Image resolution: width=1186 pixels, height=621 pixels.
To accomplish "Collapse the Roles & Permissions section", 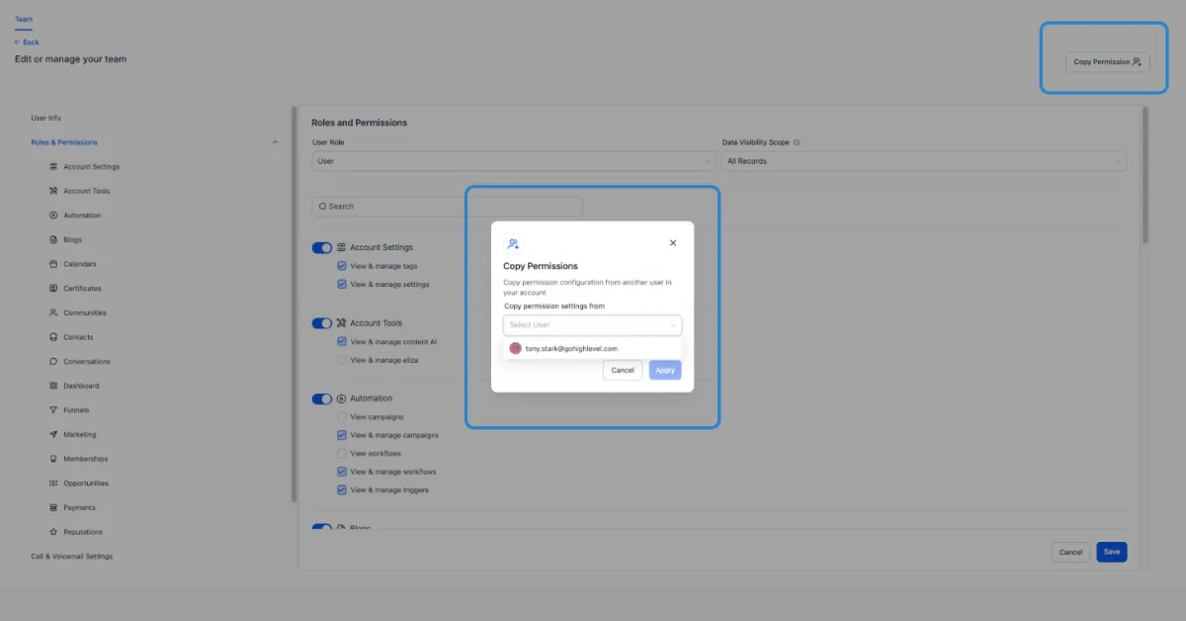I will [x=275, y=142].
